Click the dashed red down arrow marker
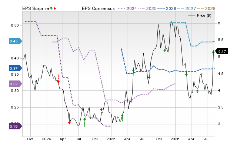237x141 pixels. click(x=58, y=79)
